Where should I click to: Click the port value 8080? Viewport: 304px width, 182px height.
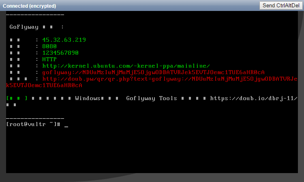point(49,46)
